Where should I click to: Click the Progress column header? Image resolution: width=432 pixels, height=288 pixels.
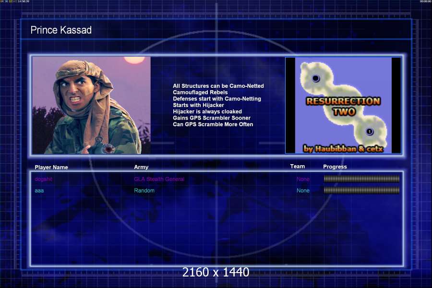tap(335, 167)
